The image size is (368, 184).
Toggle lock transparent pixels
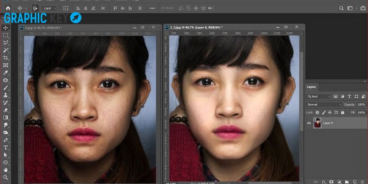click(x=317, y=112)
